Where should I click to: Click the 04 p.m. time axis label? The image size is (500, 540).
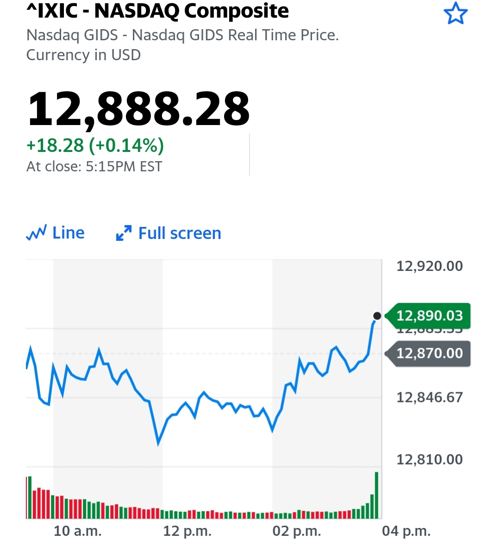pyautogui.click(x=406, y=531)
